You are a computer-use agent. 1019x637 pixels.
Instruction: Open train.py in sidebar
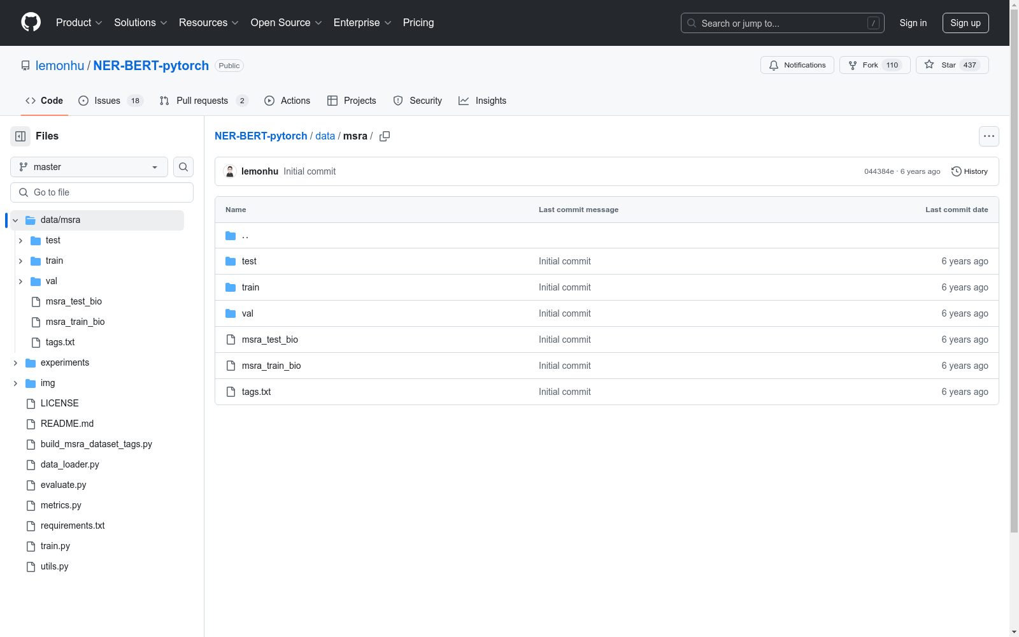[x=55, y=546]
